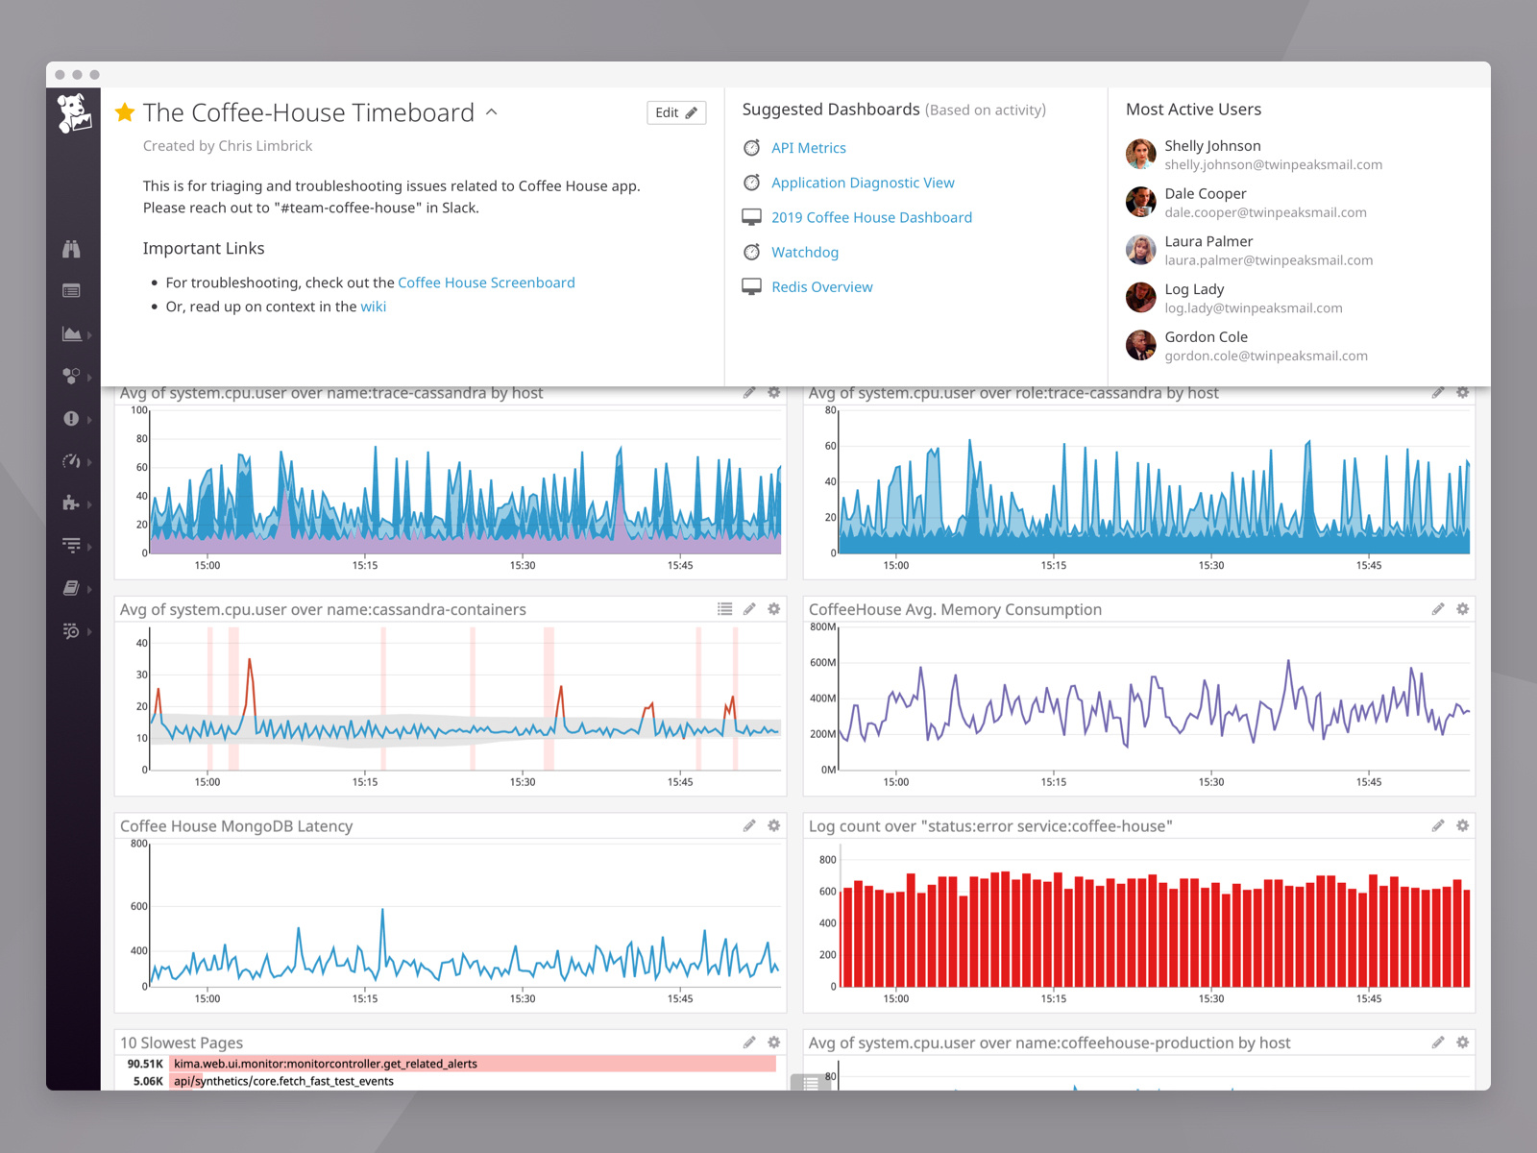The image size is (1537, 1153).
Task: Click Shelly Johnson's avatar thumbnail
Action: (x=1140, y=155)
